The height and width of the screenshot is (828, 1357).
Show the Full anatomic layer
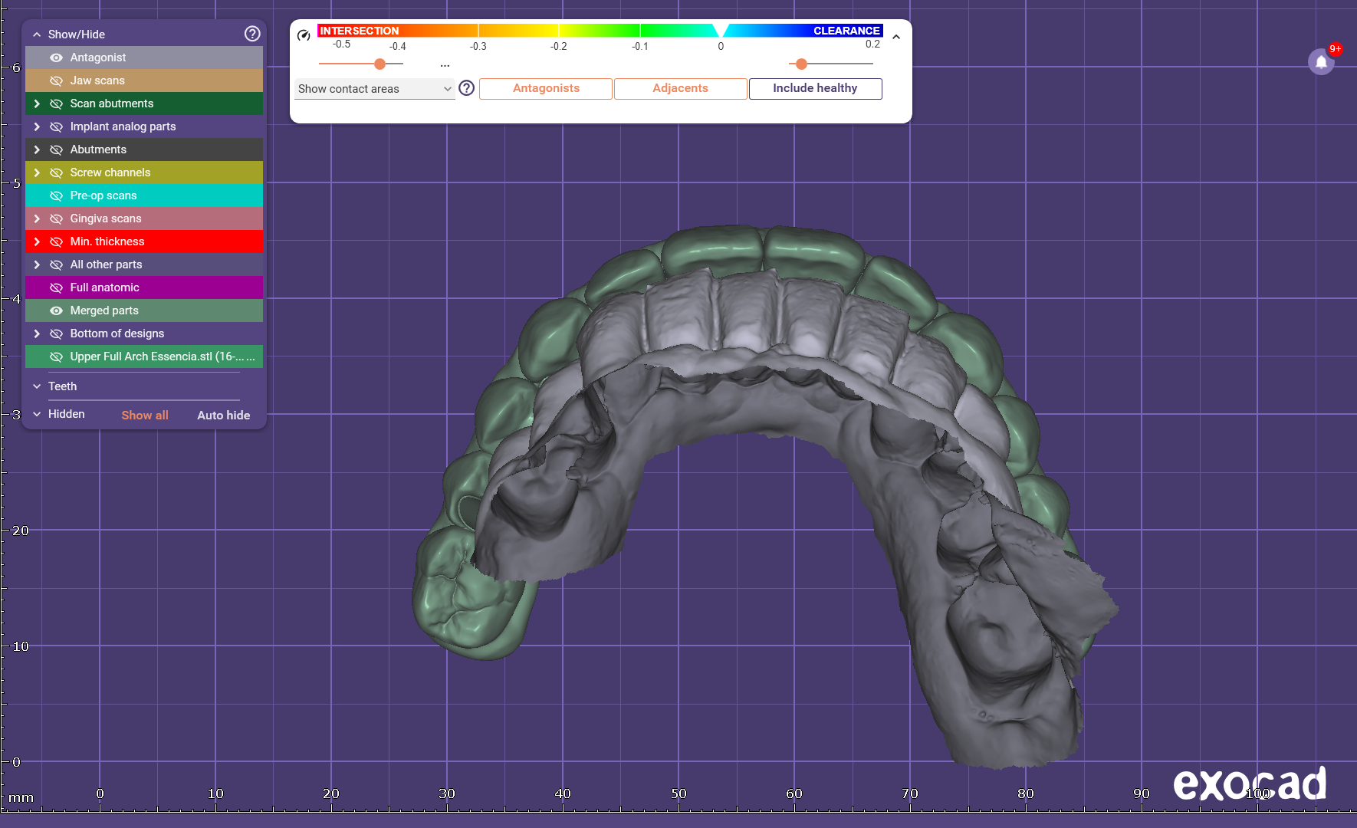56,287
